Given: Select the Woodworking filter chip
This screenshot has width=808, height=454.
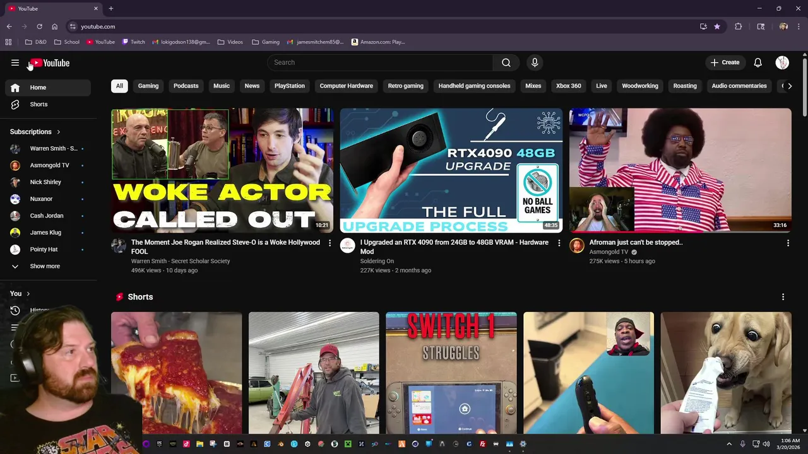Looking at the screenshot, I should tap(640, 86).
